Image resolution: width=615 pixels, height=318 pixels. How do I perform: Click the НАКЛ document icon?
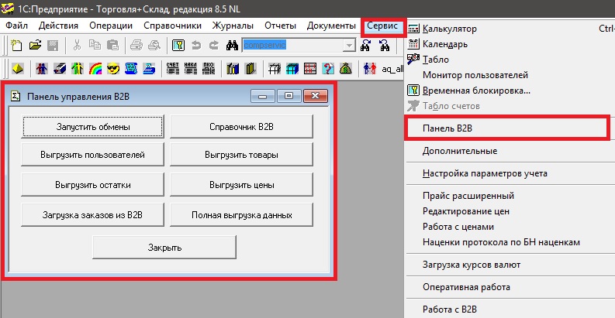coord(191,68)
